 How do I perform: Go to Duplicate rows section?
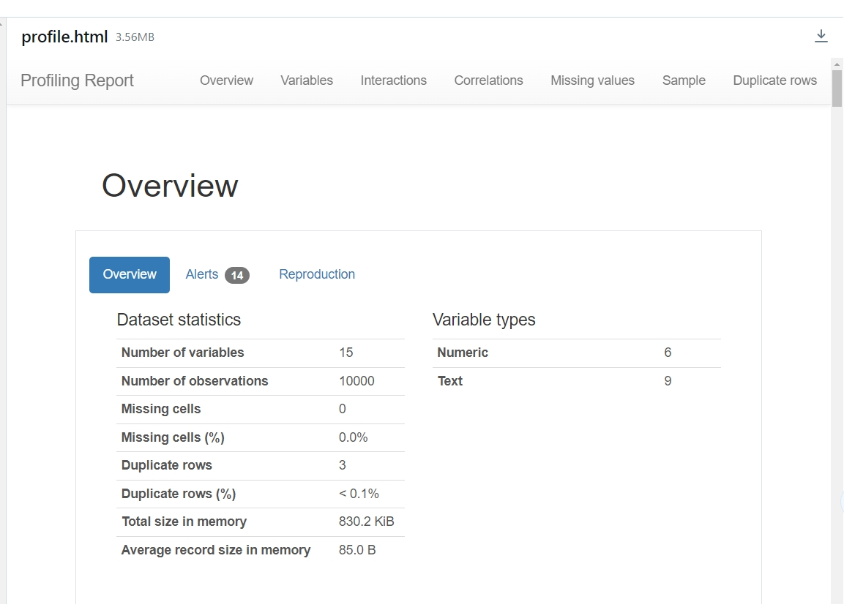tap(774, 80)
